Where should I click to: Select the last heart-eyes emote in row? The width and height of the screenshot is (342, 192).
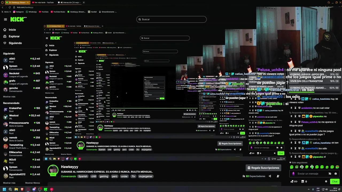point(337,167)
